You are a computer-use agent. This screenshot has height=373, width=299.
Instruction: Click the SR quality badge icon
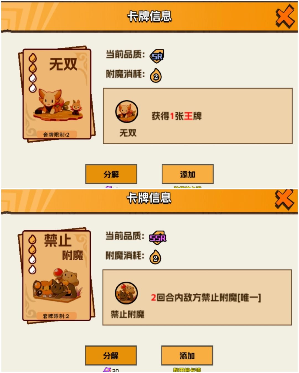point(157,56)
